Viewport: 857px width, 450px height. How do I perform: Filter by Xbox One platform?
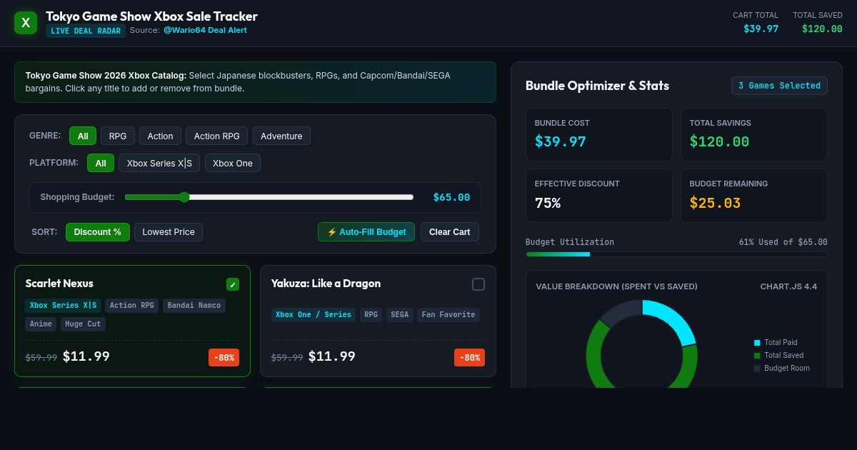233,163
